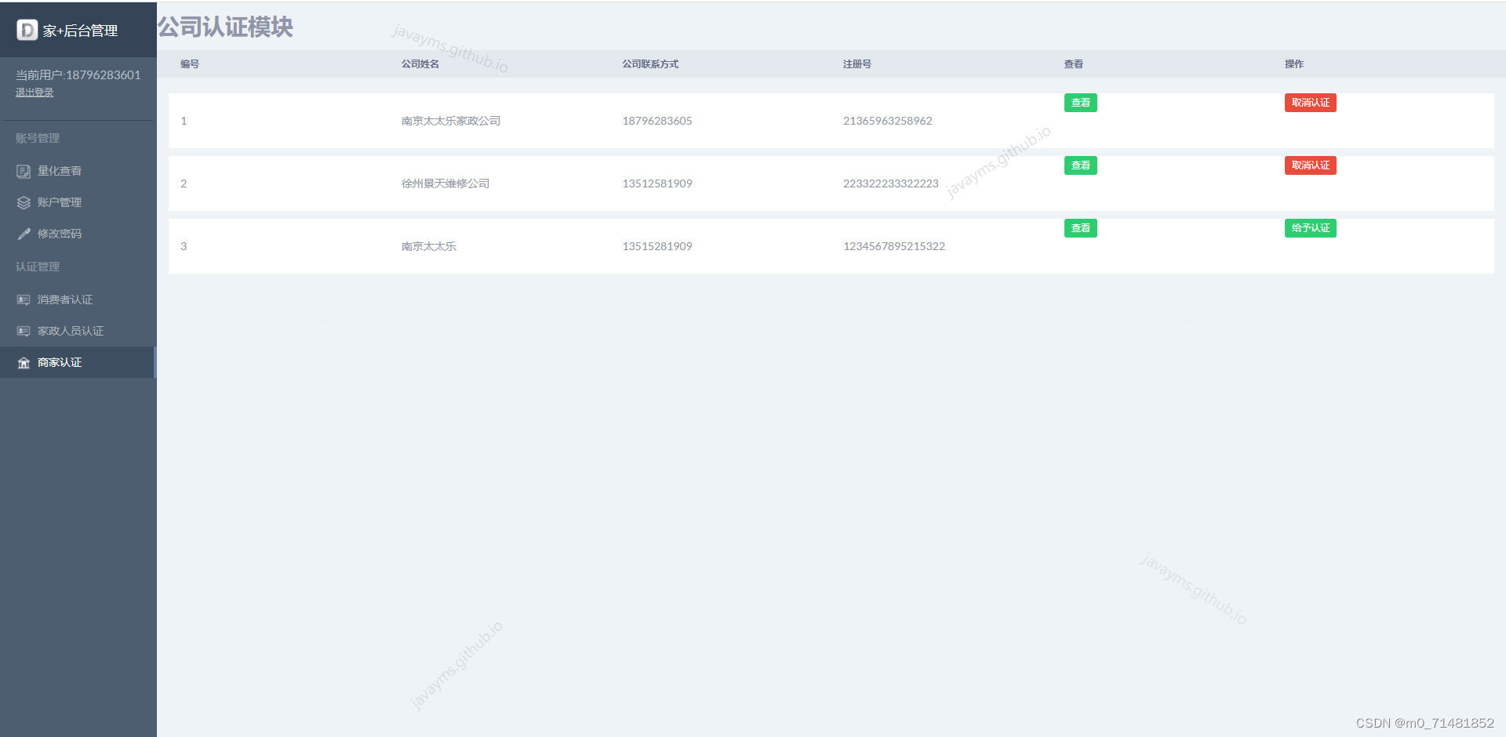This screenshot has height=737, width=1506.
Task: Click current user 18796283601 text
Action: [x=78, y=74]
